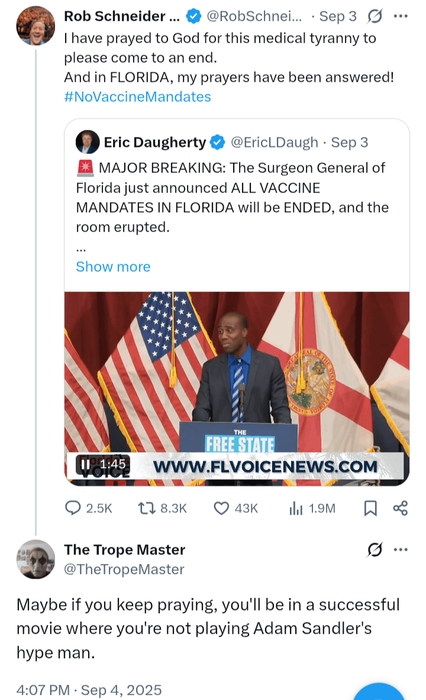Expand quoted tweet with Show more
Screen dimensions: 426x700
point(113,266)
